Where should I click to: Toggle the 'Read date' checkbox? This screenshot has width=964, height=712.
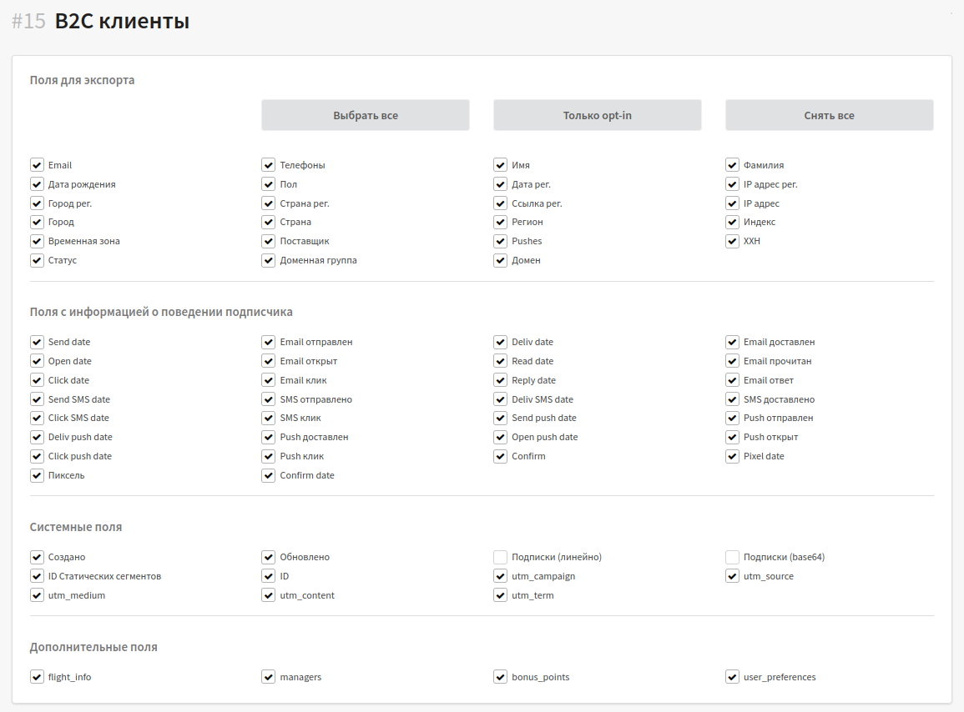[x=500, y=361]
